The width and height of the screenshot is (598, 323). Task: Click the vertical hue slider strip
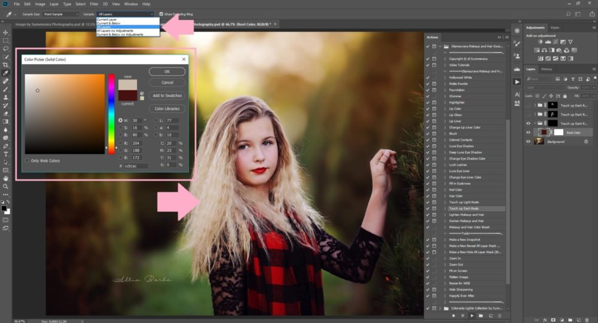coord(111,114)
